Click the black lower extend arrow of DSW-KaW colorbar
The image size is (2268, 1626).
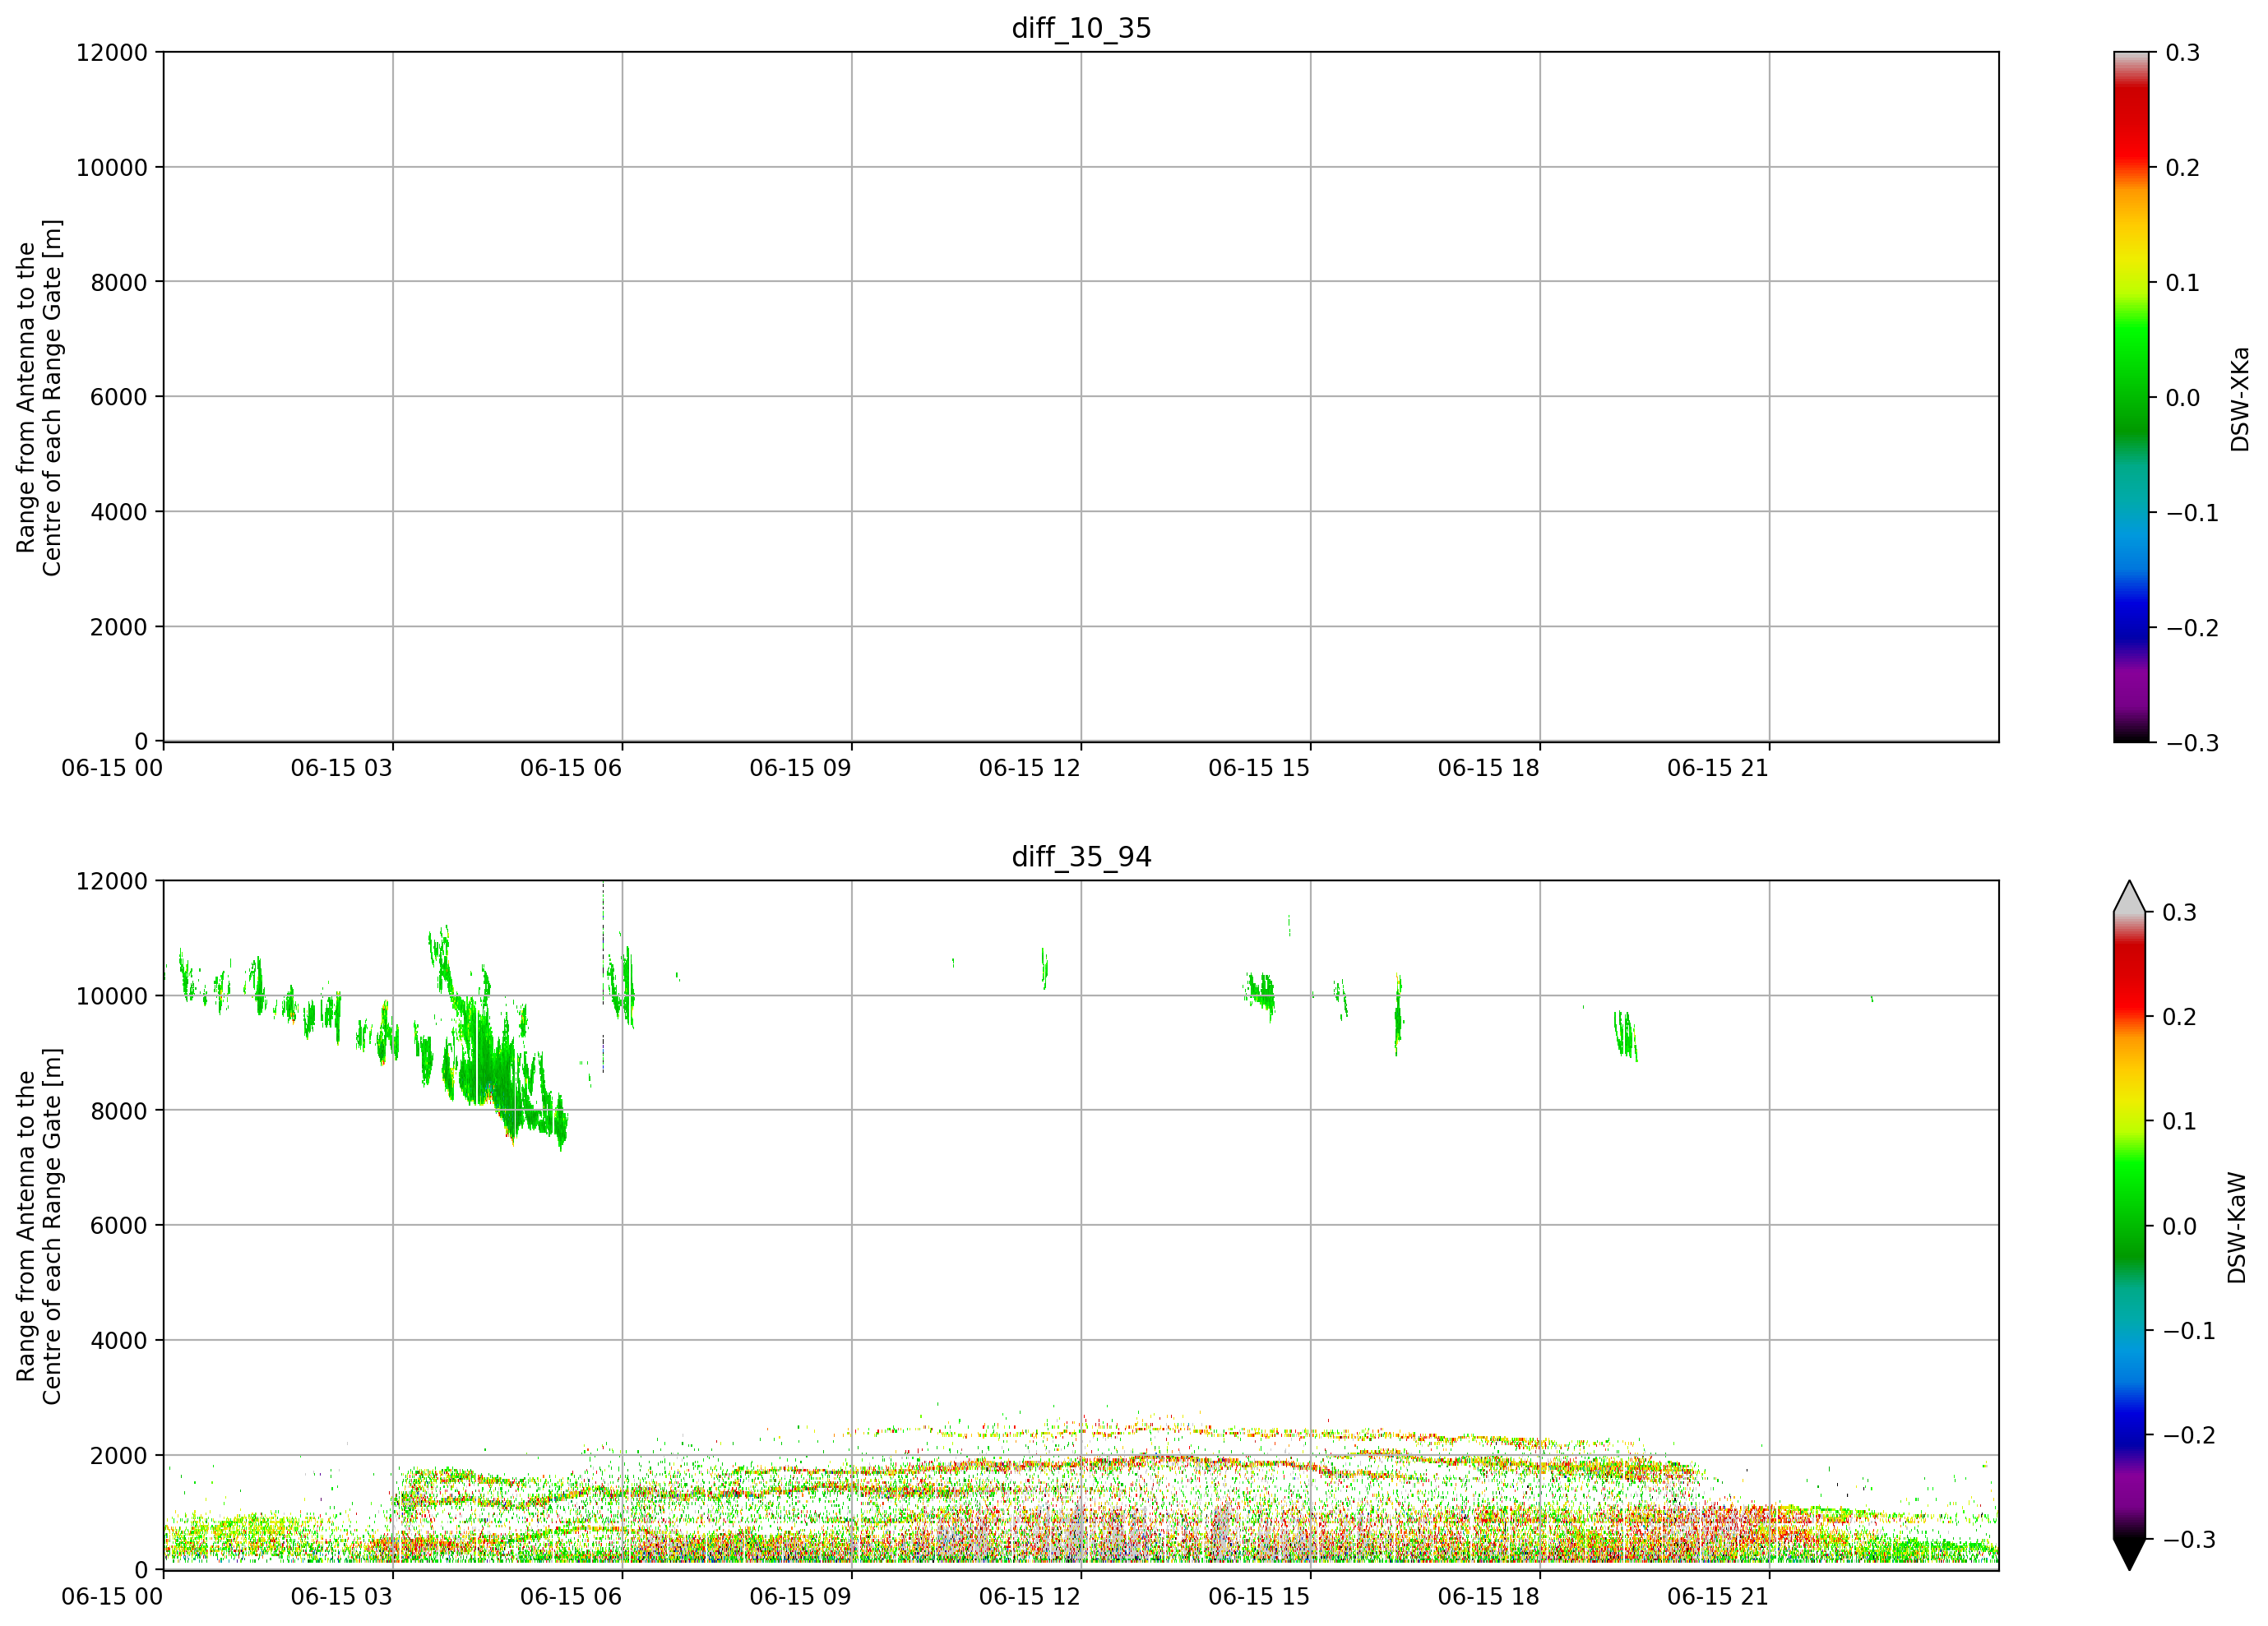coord(2129,1555)
